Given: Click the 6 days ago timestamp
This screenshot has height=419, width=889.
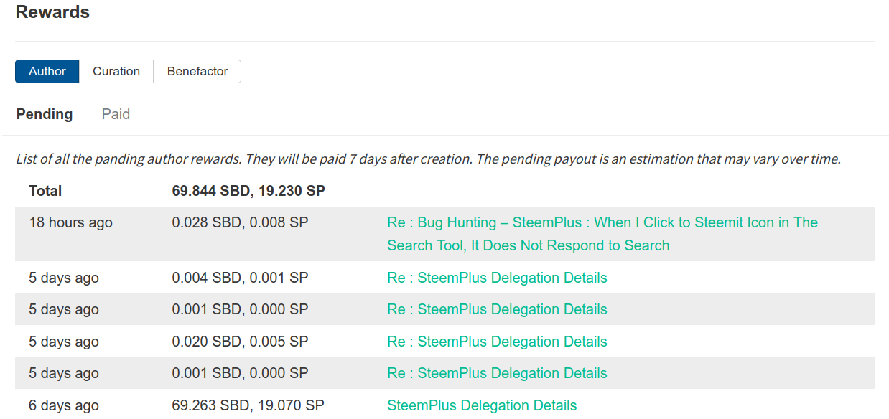Looking at the screenshot, I should coord(64,405).
